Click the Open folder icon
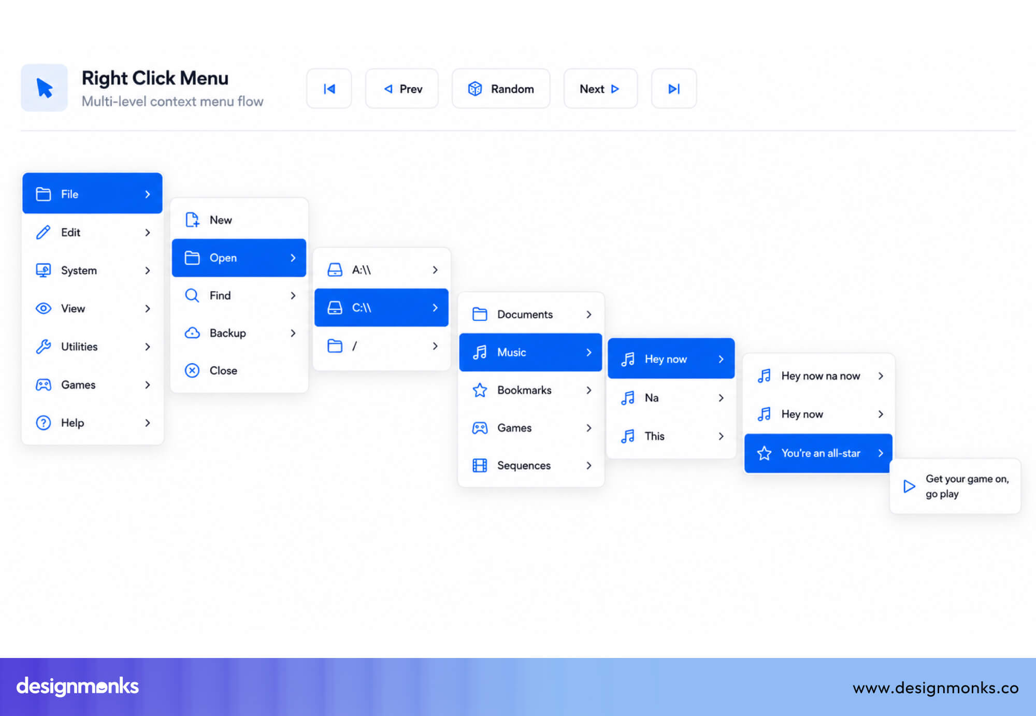The height and width of the screenshot is (716, 1036). pos(192,257)
